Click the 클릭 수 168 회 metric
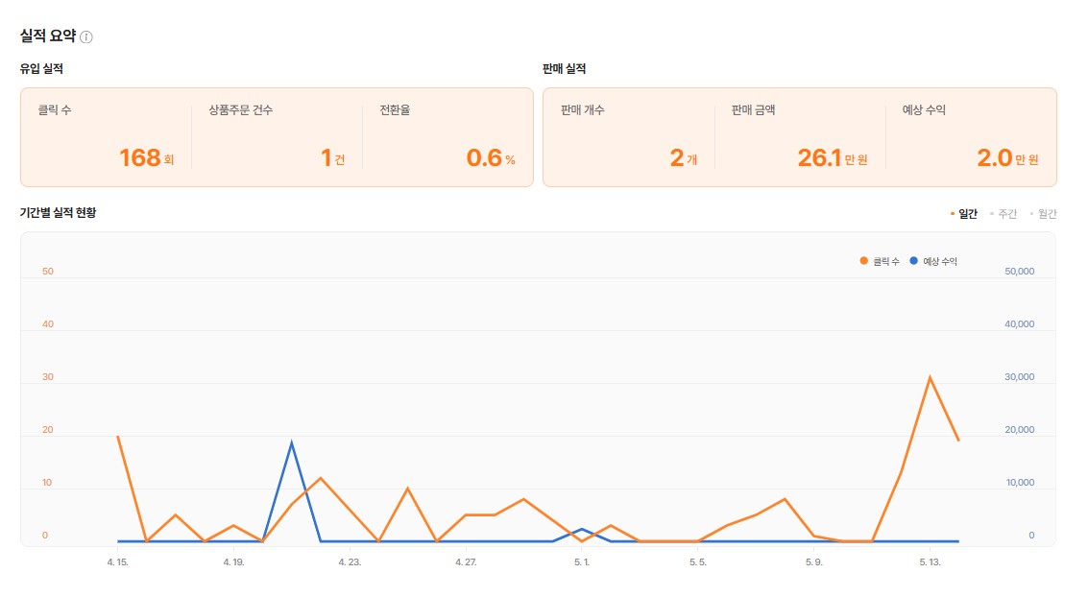This screenshot has height=597, width=1088. 107,137
